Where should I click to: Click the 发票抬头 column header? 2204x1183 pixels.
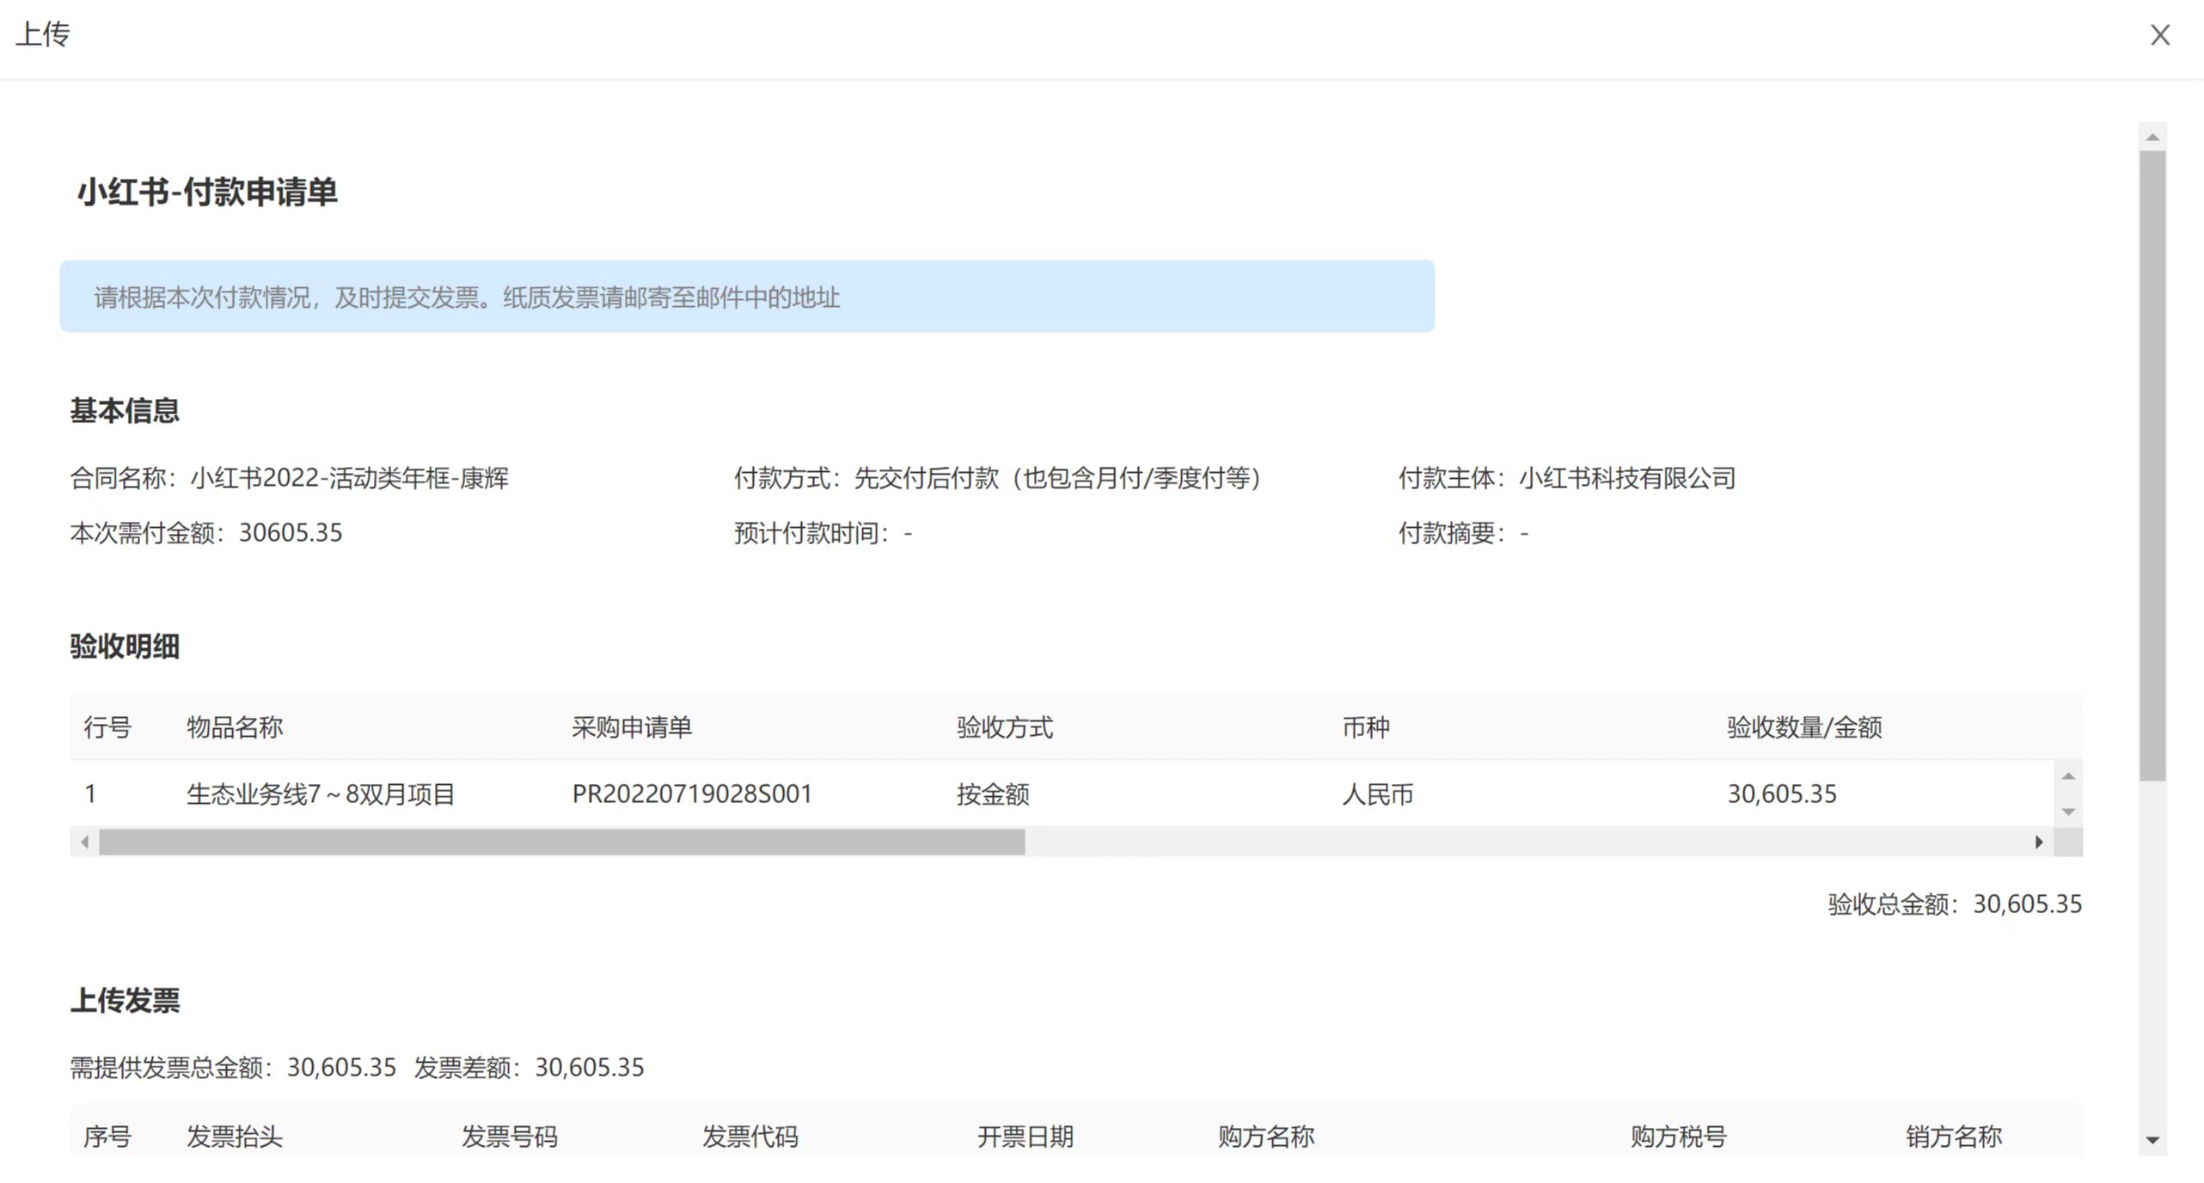[x=235, y=1137]
